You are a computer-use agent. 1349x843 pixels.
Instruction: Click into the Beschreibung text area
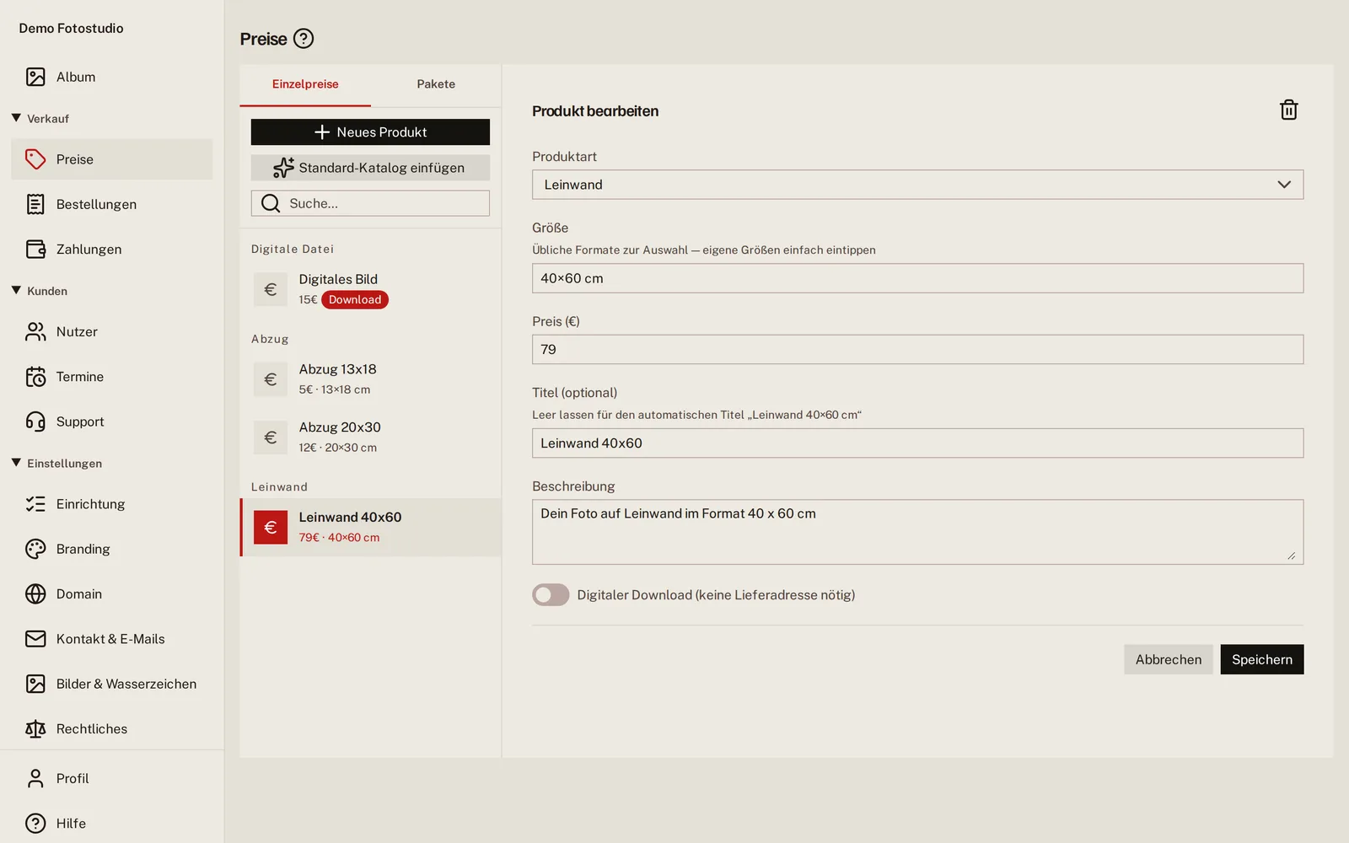[x=917, y=532]
